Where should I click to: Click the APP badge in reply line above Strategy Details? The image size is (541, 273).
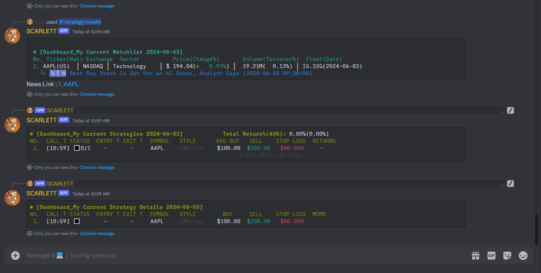coord(40,184)
